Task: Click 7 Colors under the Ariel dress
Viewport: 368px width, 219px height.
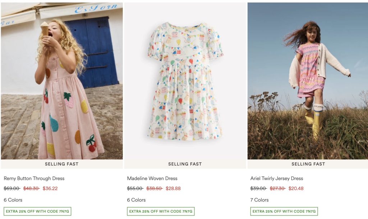Action: (259, 200)
